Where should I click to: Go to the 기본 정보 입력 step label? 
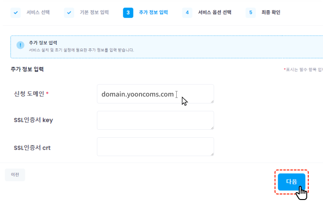(x=95, y=12)
